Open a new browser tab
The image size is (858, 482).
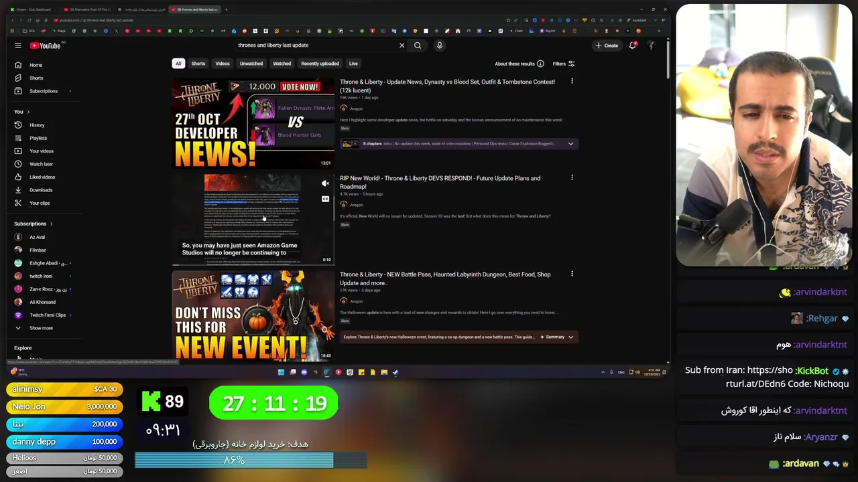(x=226, y=9)
